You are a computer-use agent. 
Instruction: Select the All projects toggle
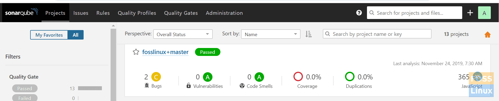76,35
